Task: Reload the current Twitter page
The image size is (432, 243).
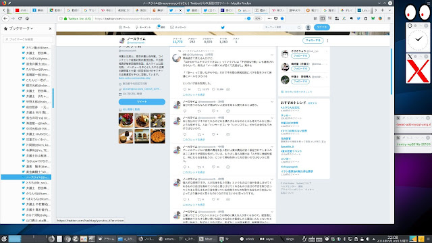Action: [x=20, y=18]
